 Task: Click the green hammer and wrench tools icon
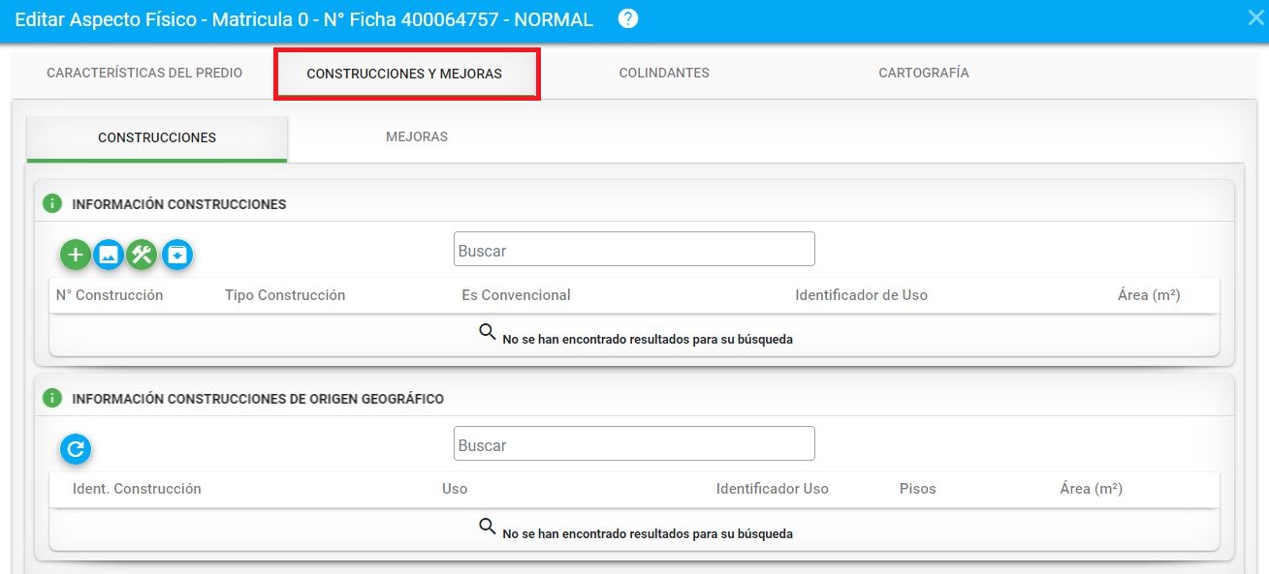143,255
